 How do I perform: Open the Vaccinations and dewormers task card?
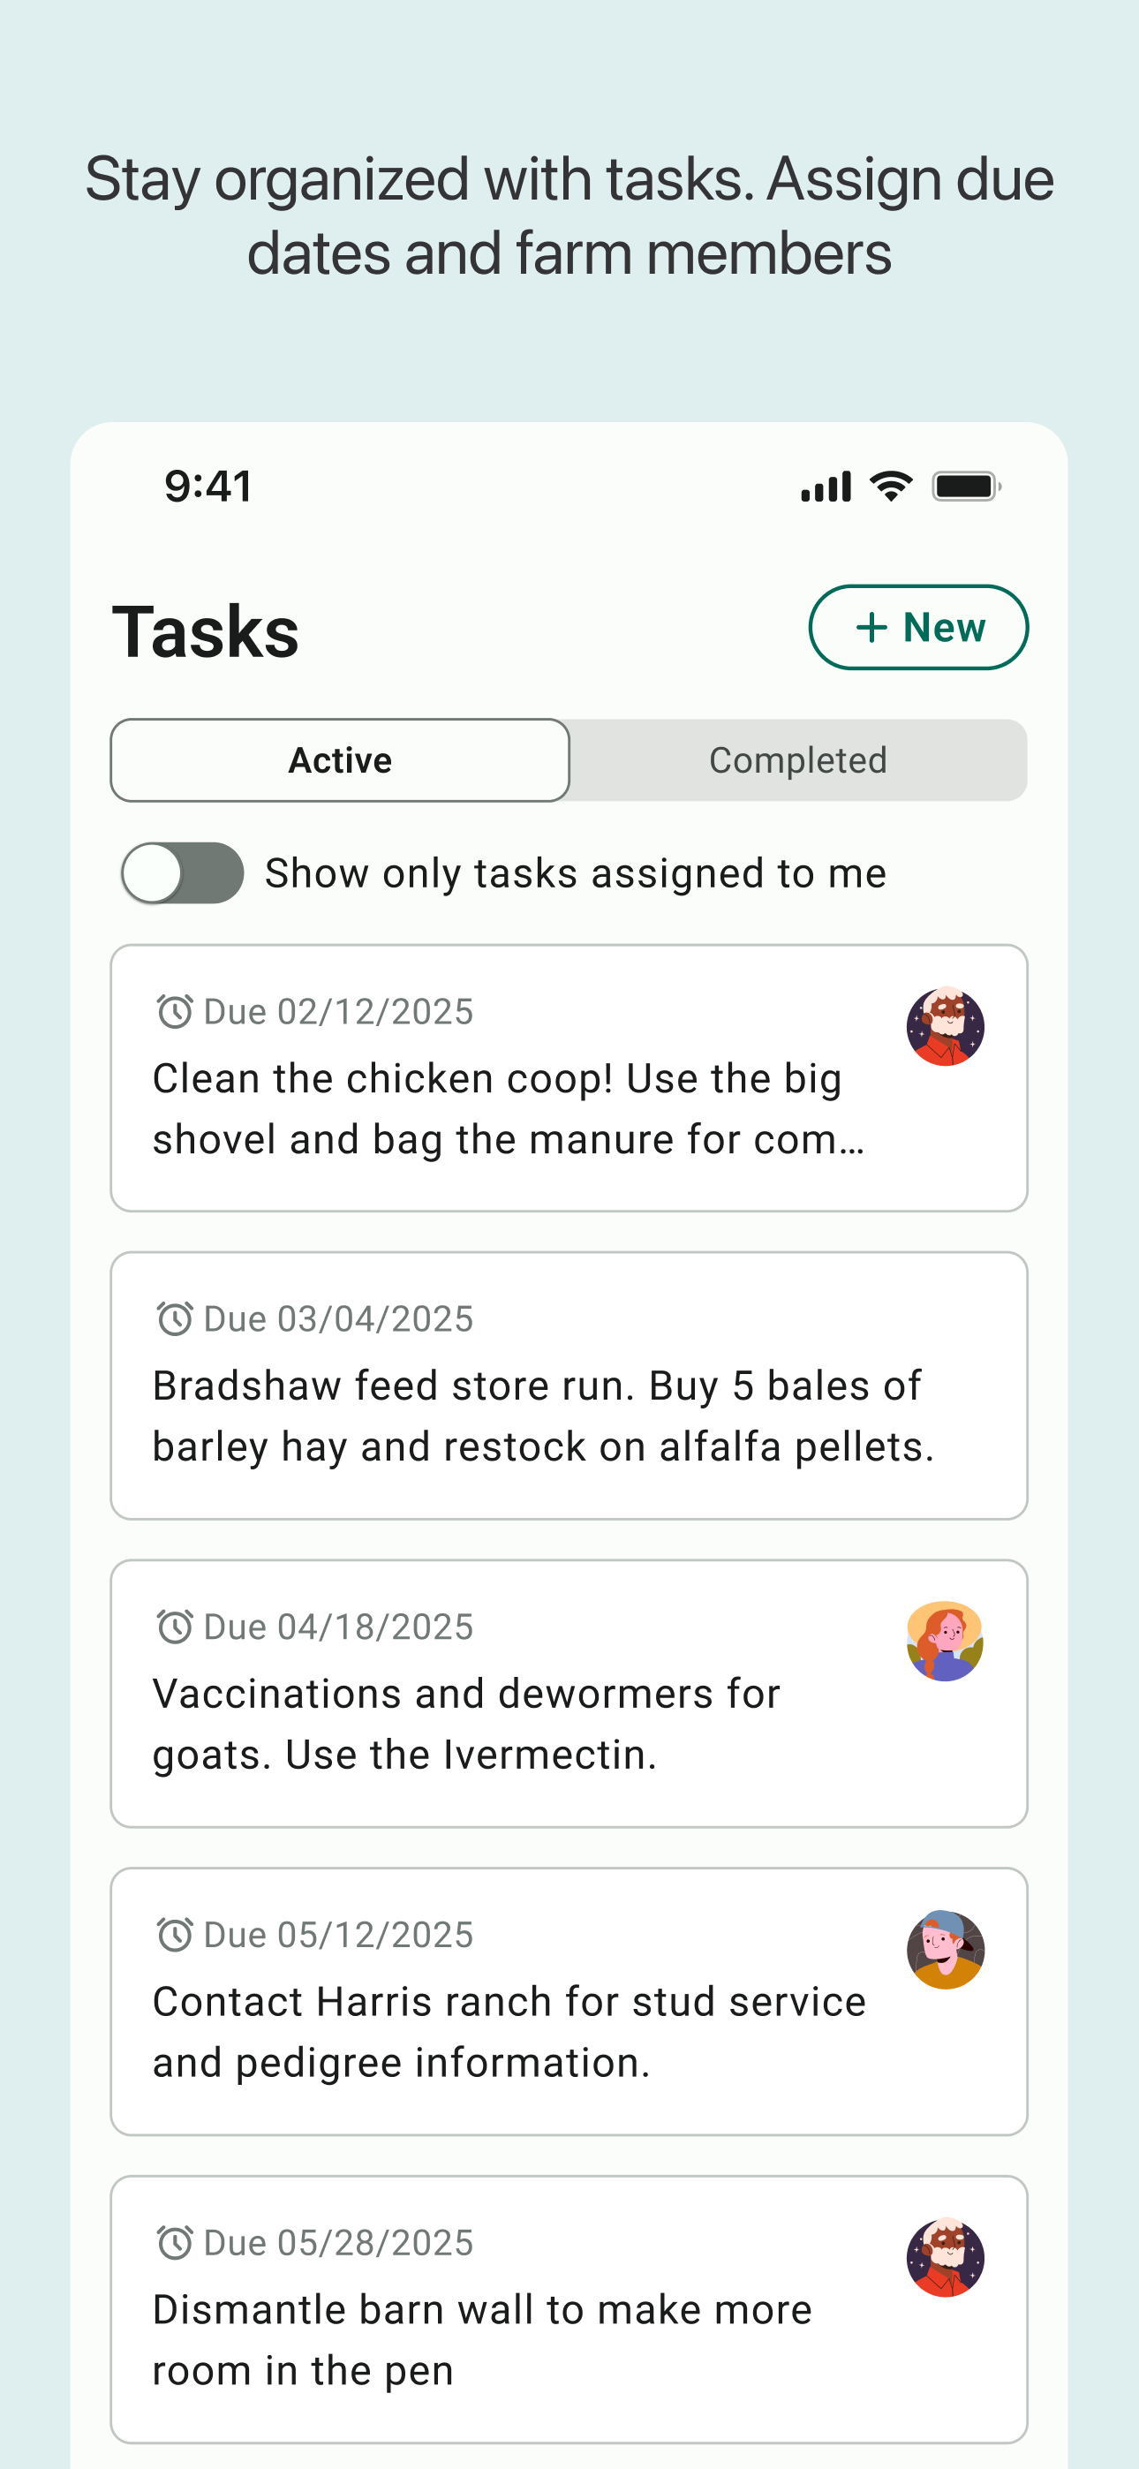(569, 1694)
